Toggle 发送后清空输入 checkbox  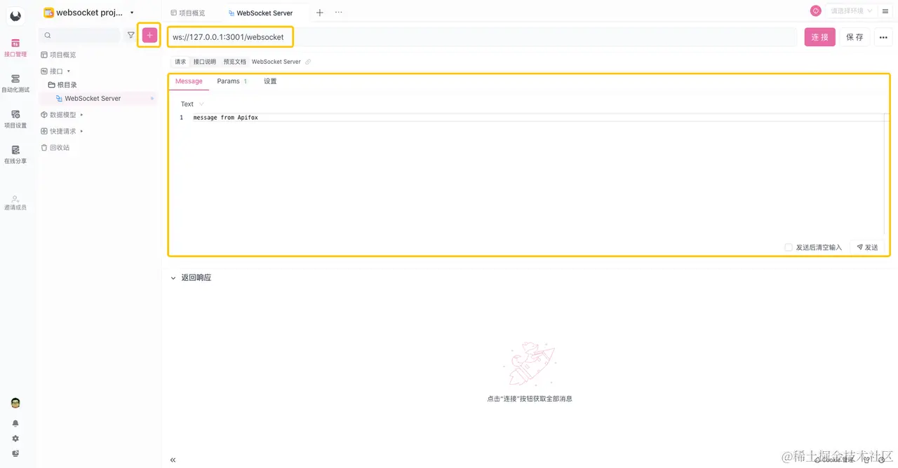789,247
